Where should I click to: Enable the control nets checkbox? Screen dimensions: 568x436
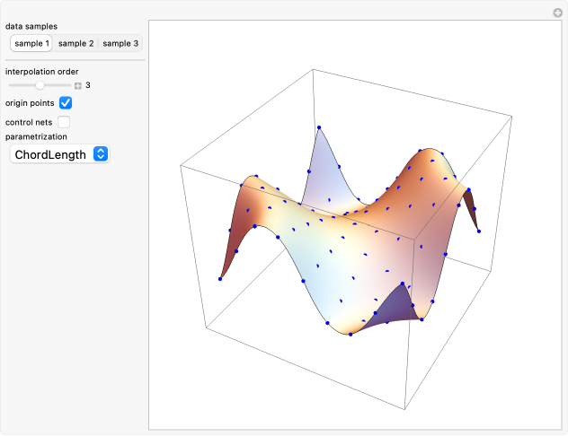pyautogui.click(x=64, y=121)
